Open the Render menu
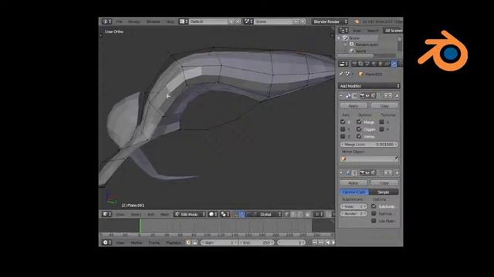 134,22
